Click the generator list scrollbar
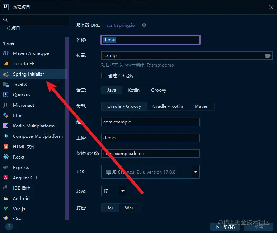The height and width of the screenshot is (233, 277). 67,128
